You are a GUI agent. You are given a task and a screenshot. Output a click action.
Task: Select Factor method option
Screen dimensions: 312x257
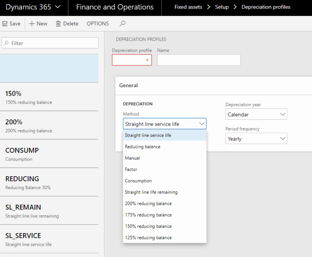click(165, 169)
